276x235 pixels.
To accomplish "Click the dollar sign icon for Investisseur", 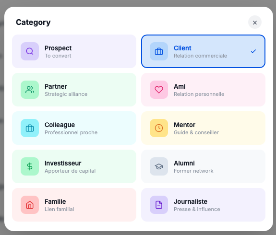I will 30,166.
